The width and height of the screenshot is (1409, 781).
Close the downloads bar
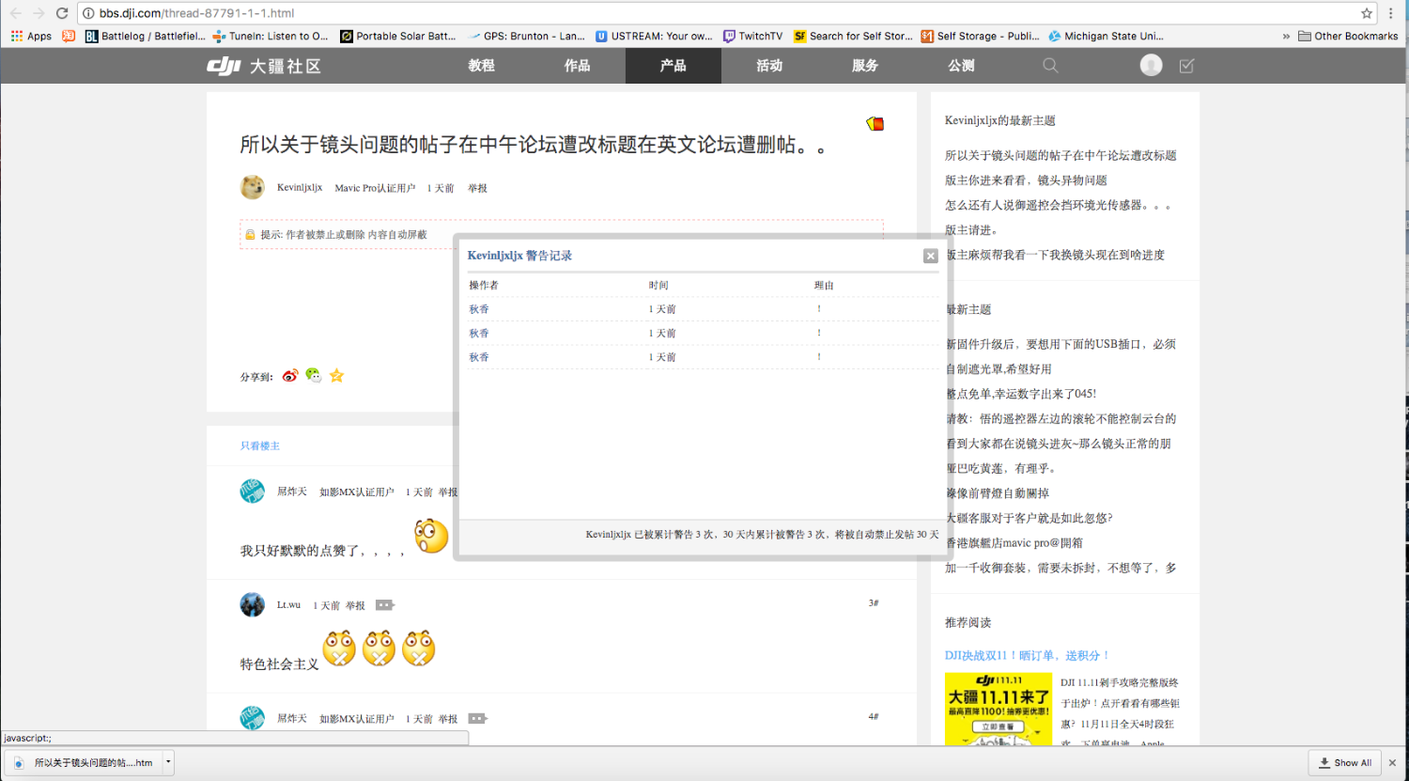[x=1392, y=762]
